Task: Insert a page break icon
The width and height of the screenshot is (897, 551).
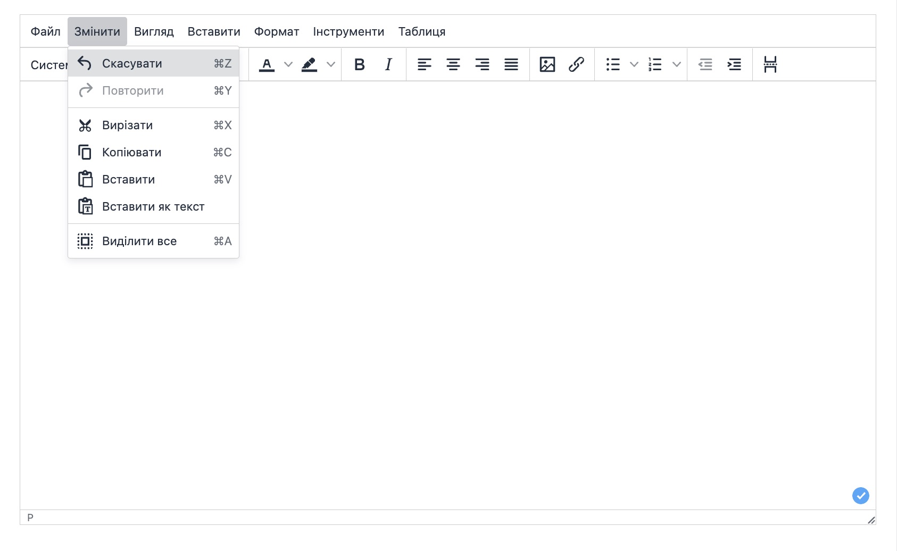Action: click(770, 64)
